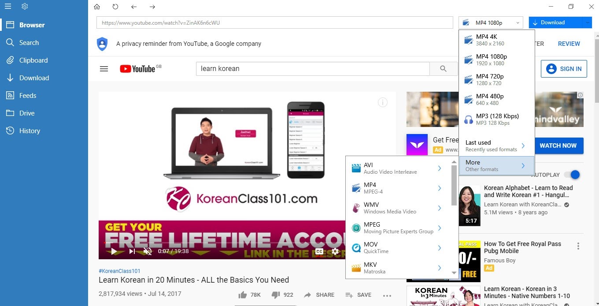Expand the WMV Windows Media Video entry
Screen dimensions: 599x306
(398, 208)
